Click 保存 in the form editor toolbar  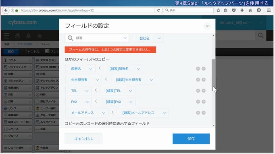click(11, 51)
